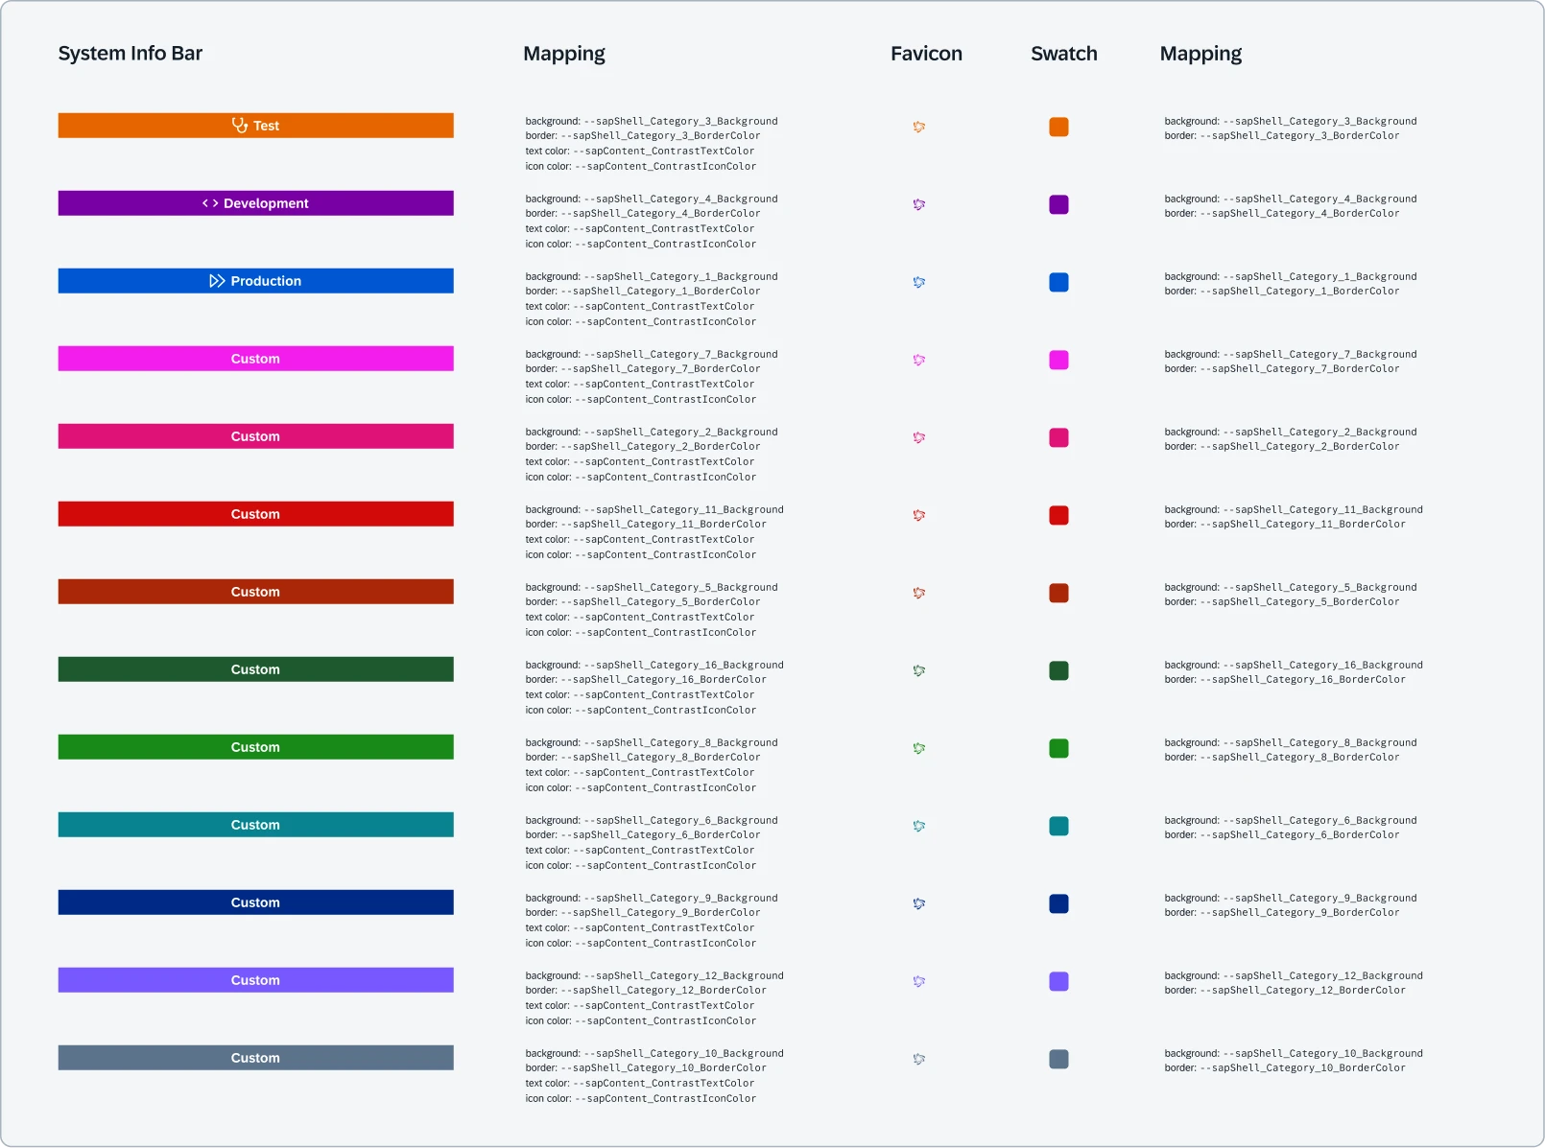Select the brown-red Category_5 swatch
The image size is (1545, 1148).
1059,593
